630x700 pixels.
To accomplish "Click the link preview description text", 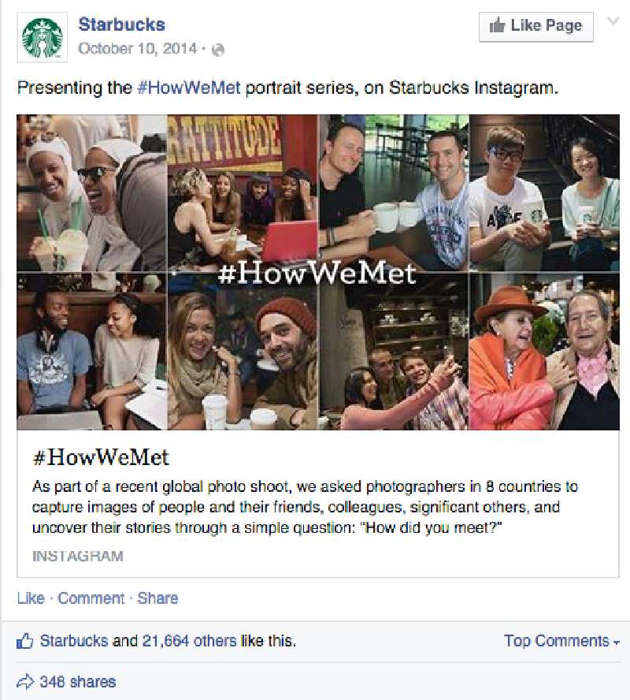I will [x=305, y=507].
